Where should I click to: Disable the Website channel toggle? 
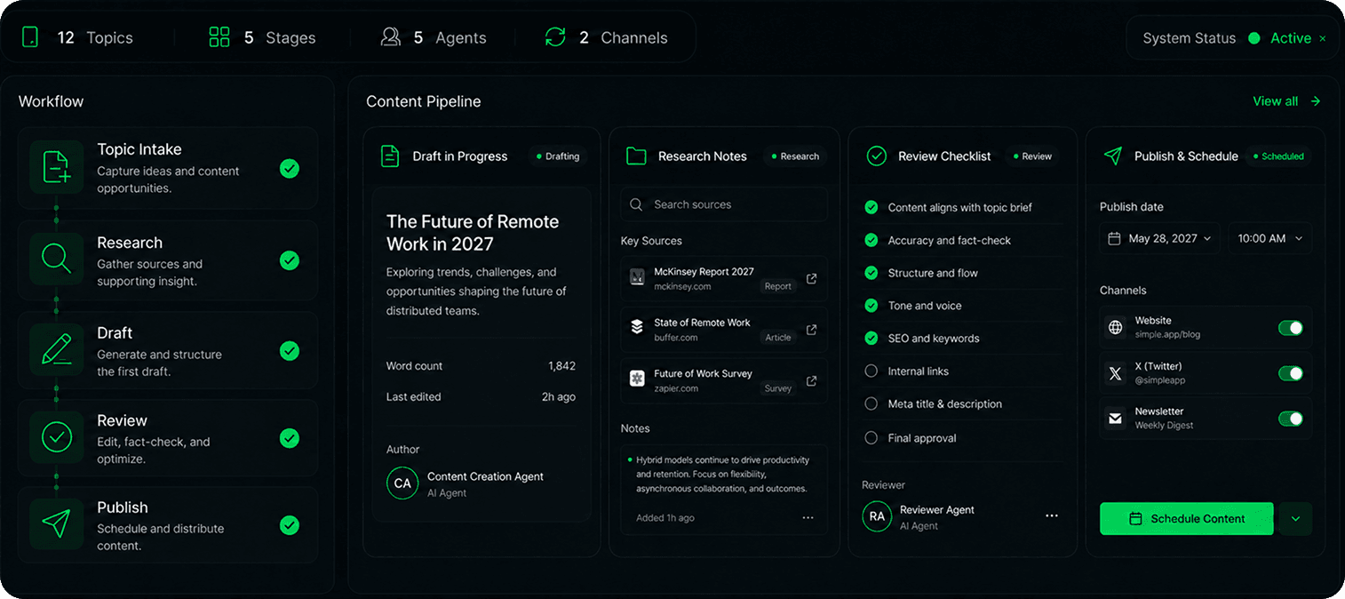tap(1290, 328)
